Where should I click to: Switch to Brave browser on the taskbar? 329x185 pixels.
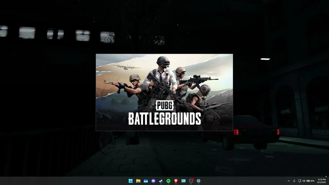point(176,181)
